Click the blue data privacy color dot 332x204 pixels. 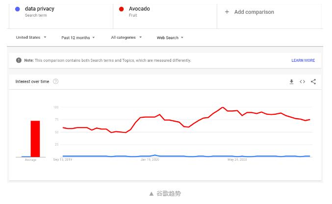(x=18, y=9)
